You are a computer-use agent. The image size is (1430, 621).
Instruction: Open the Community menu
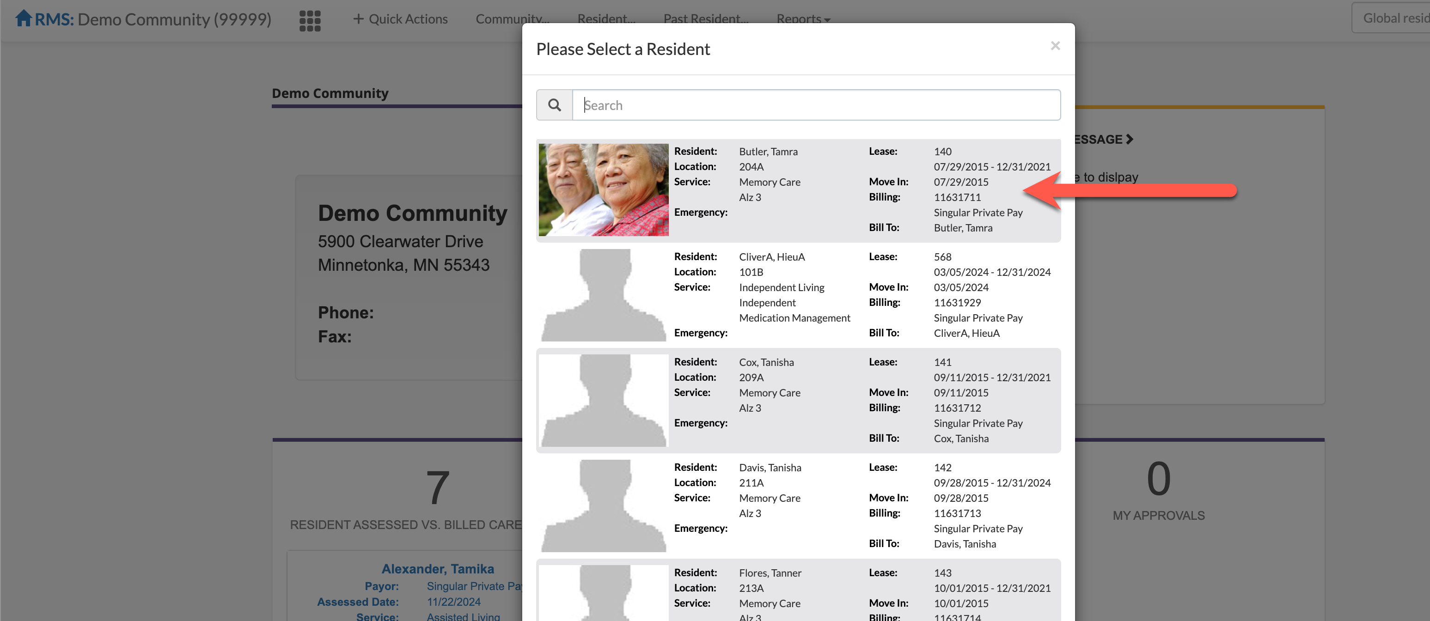(x=512, y=19)
